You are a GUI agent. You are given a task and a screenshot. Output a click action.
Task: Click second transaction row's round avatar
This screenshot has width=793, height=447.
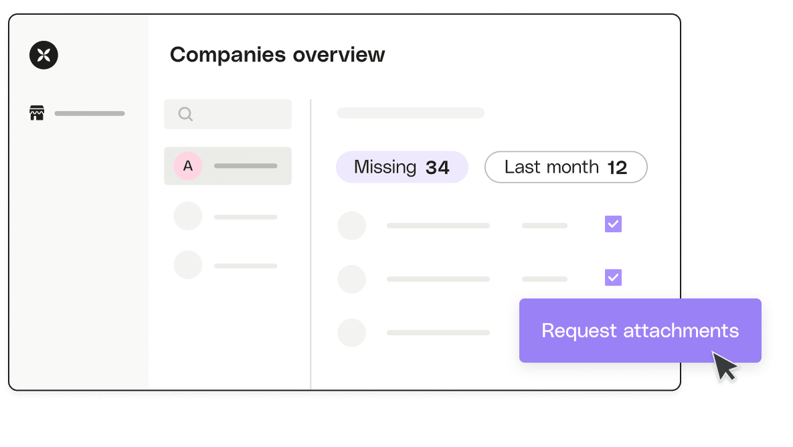[x=351, y=279]
